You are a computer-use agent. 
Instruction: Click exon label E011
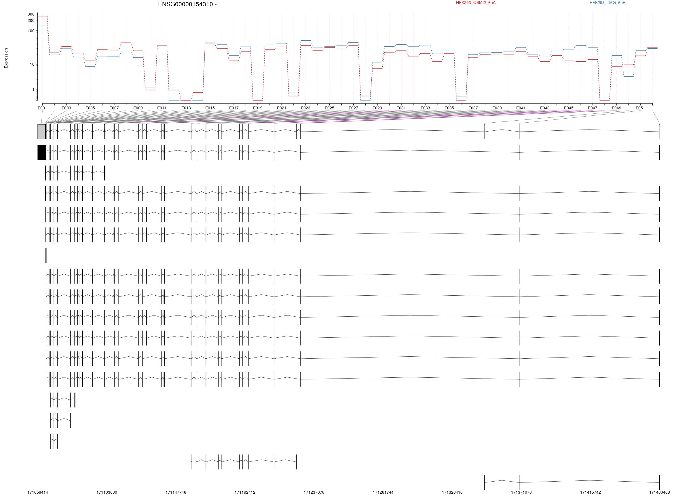162,108
